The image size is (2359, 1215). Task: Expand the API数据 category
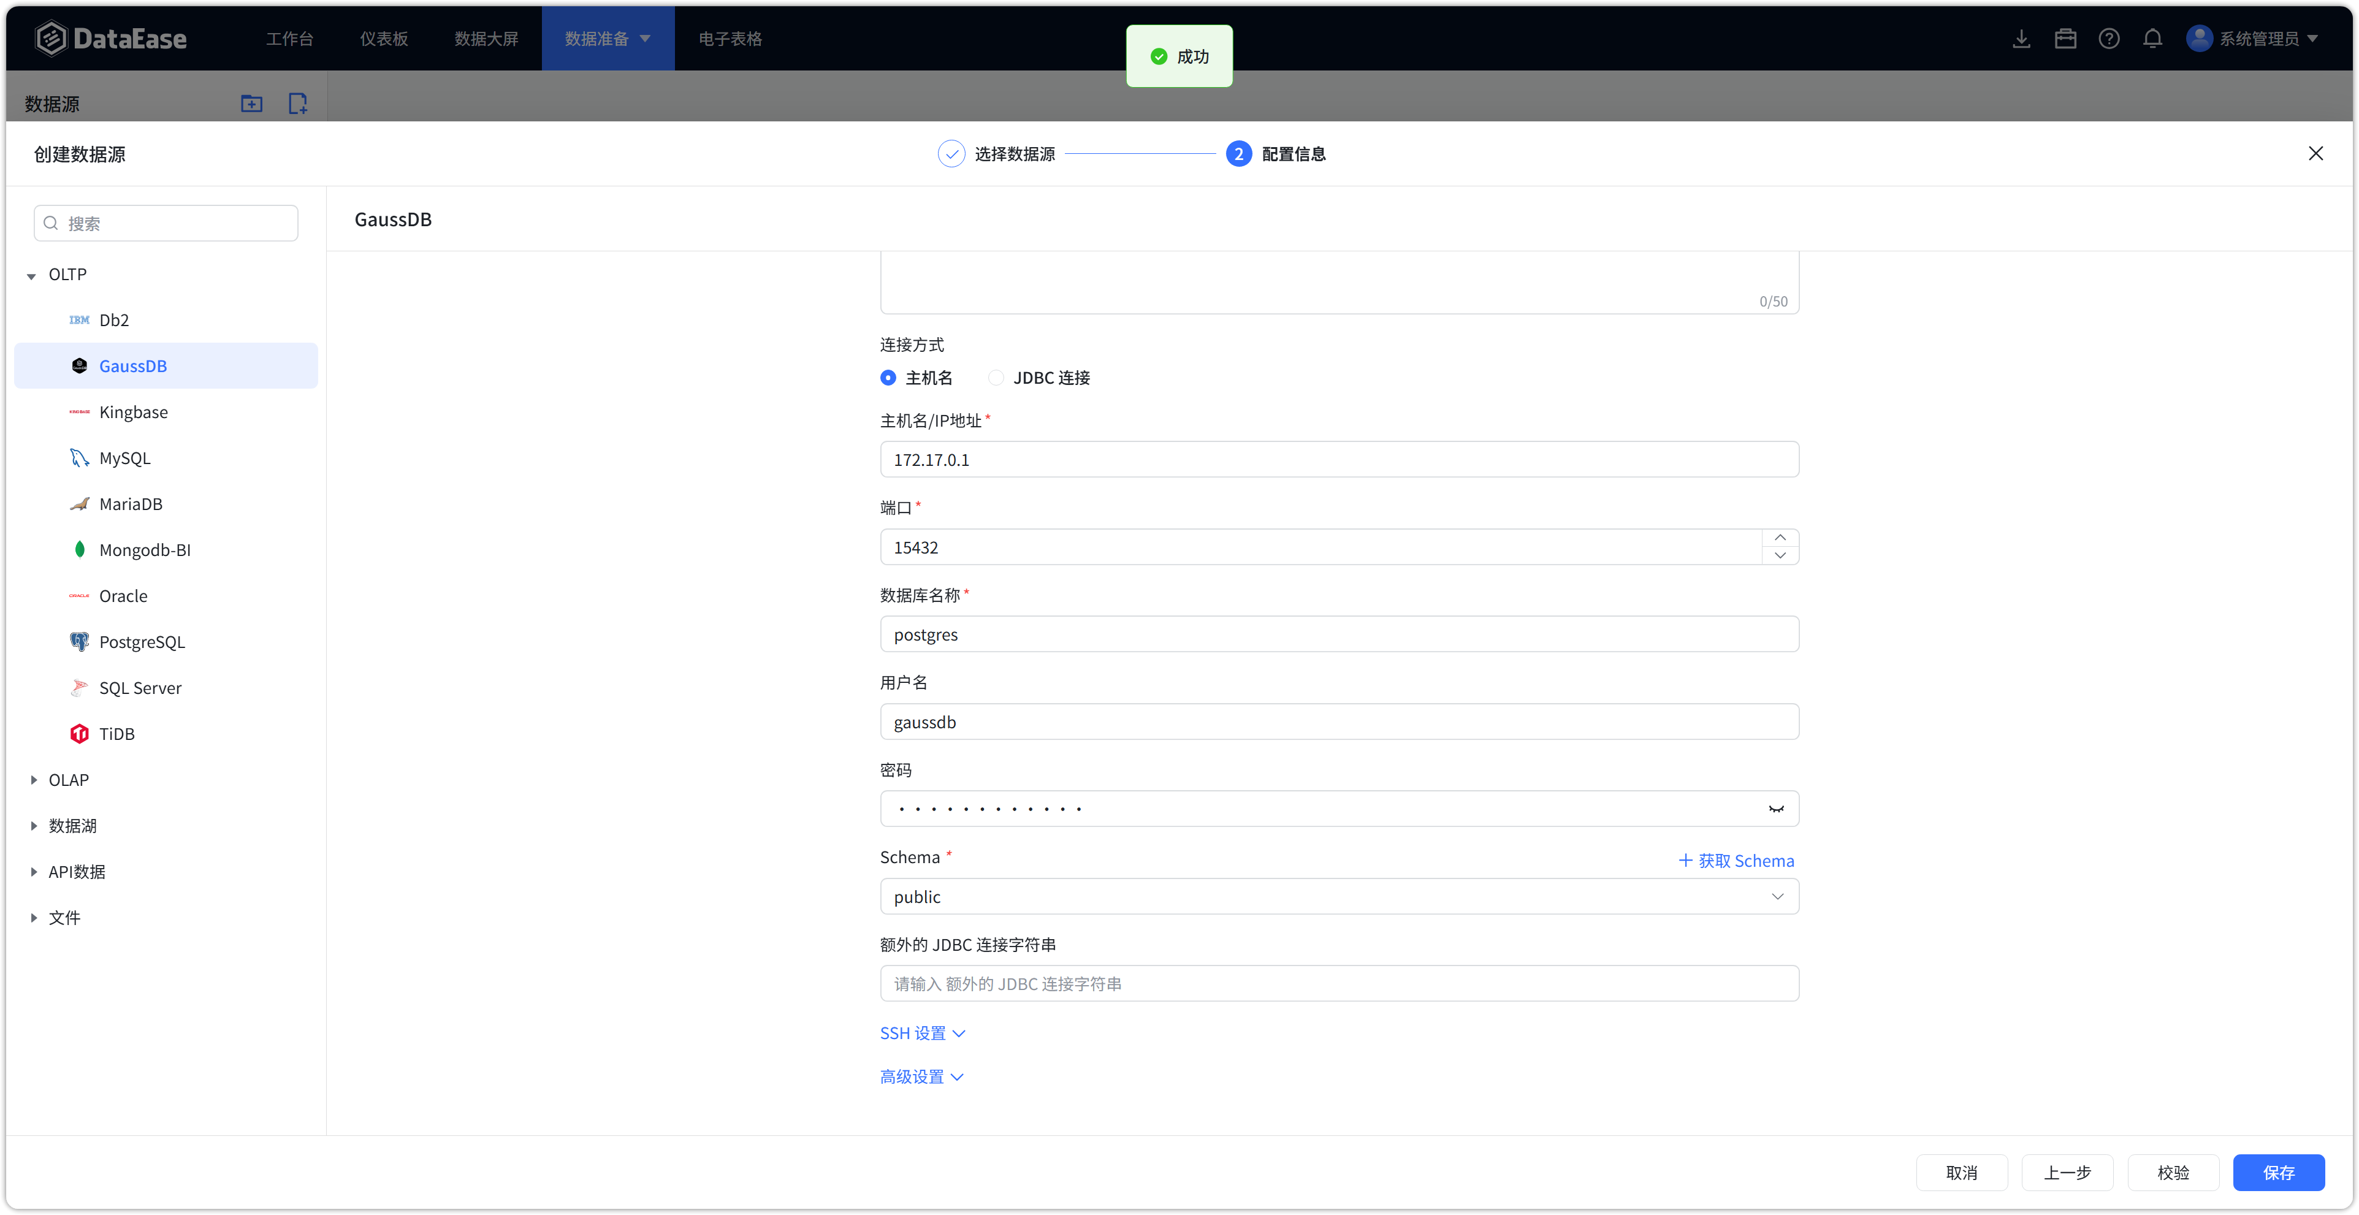33,872
